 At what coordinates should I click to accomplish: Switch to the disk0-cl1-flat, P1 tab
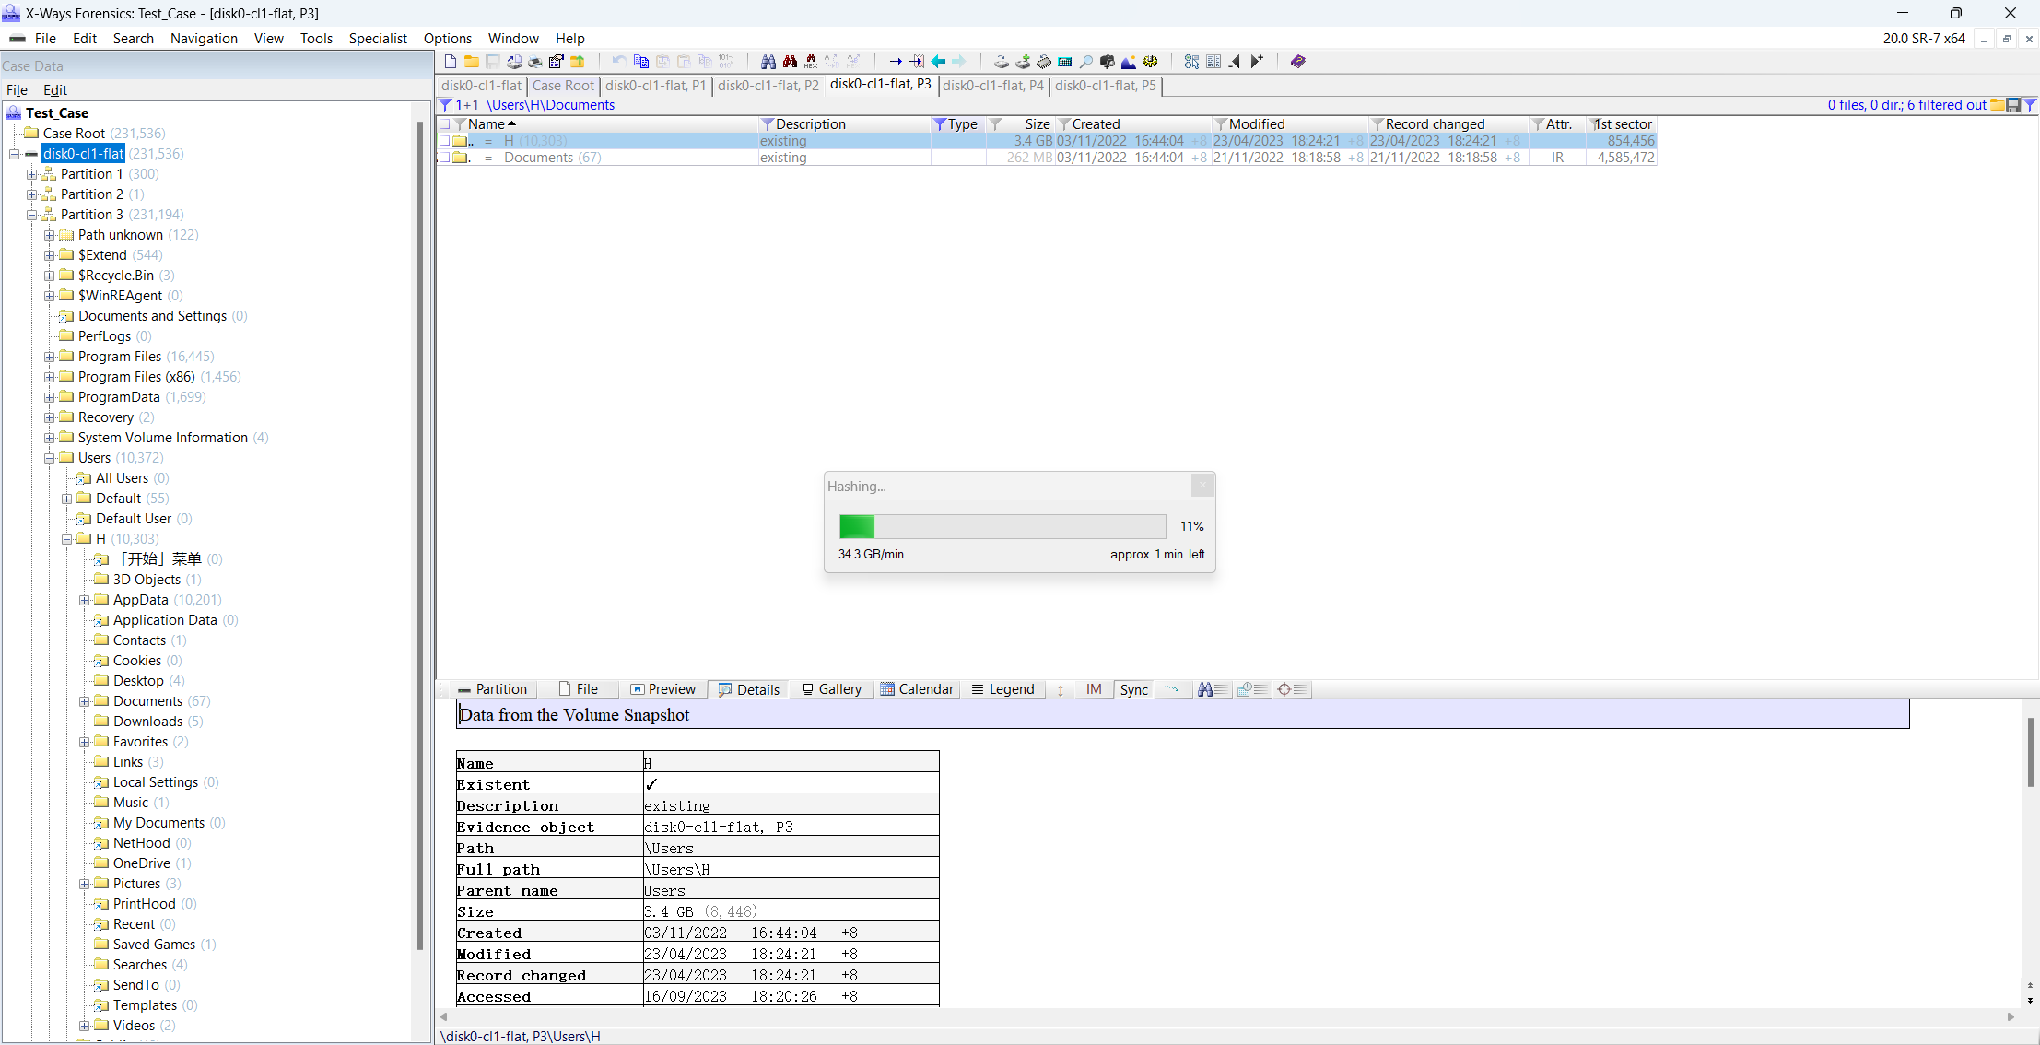click(x=655, y=86)
